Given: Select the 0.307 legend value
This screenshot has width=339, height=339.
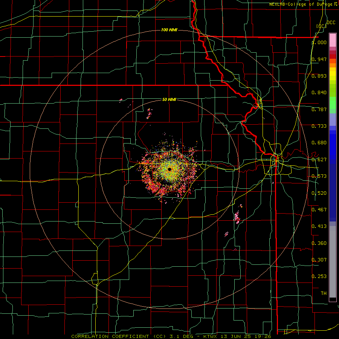Looking at the screenshot, I should click(x=319, y=260).
